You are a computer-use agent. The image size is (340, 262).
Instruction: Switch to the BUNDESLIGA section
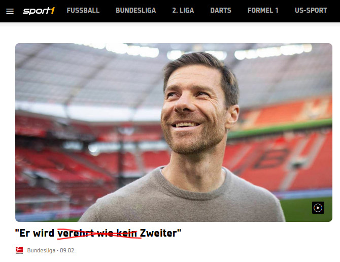(135, 11)
